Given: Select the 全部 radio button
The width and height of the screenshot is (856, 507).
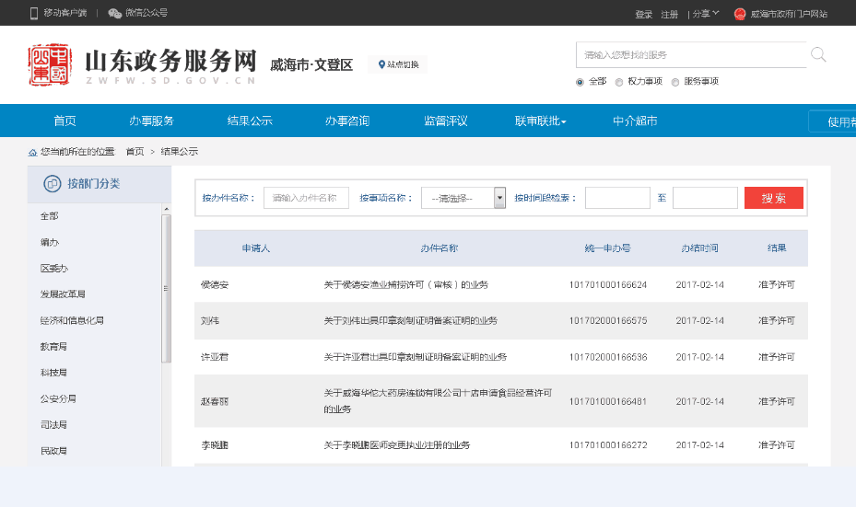Looking at the screenshot, I should [x=580, y=82].
